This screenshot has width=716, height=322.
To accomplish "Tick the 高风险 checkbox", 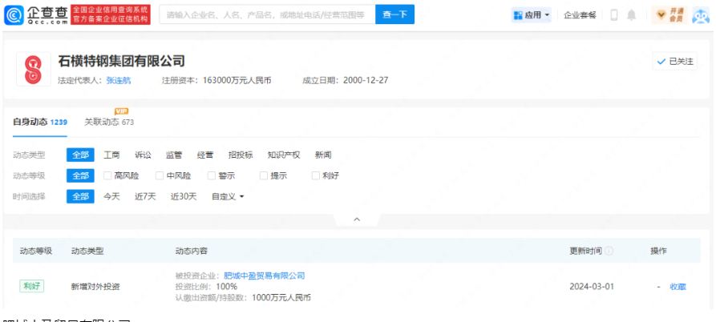I will (x=107, y=175).
